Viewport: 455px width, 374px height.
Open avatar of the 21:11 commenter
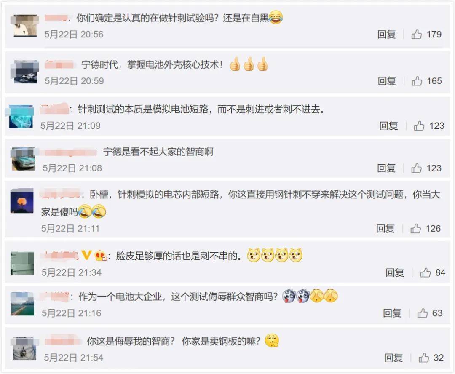coord(22,201)
